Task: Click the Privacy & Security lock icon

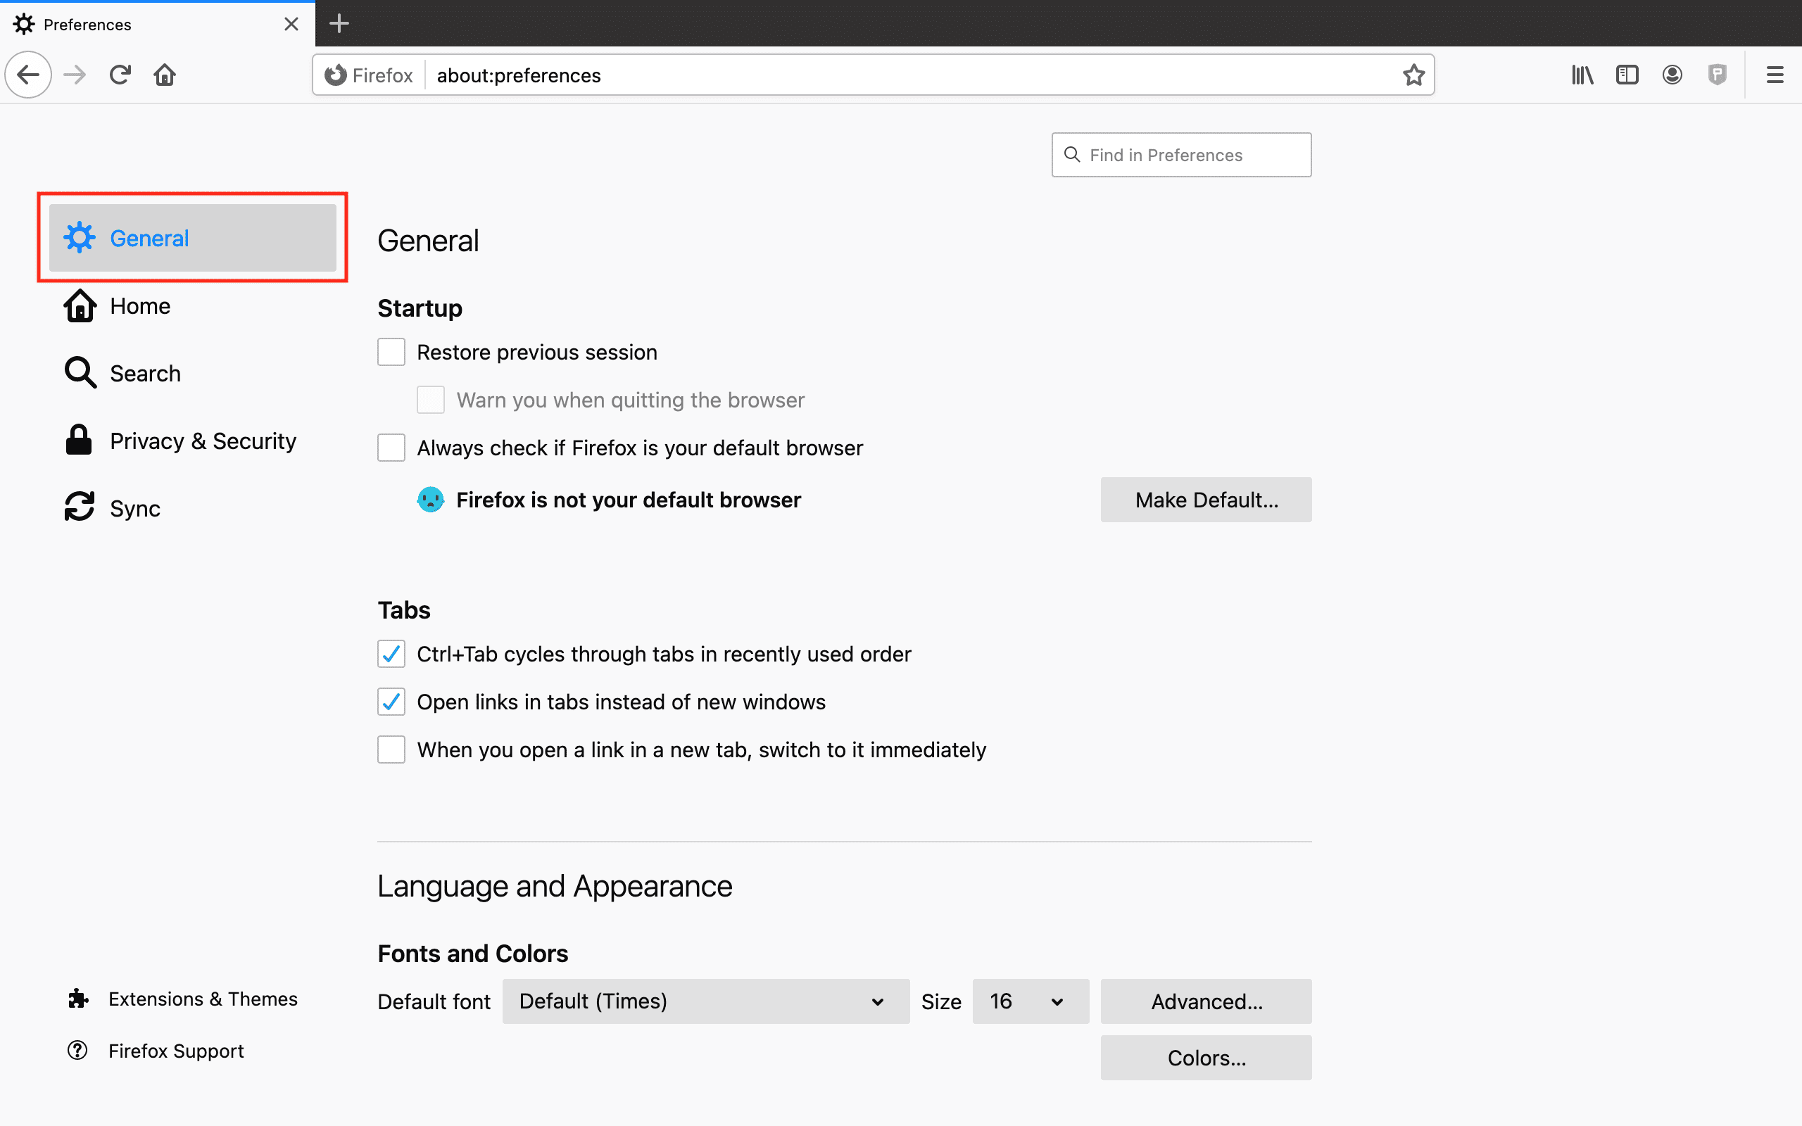Action: click(x=78, y=440)
